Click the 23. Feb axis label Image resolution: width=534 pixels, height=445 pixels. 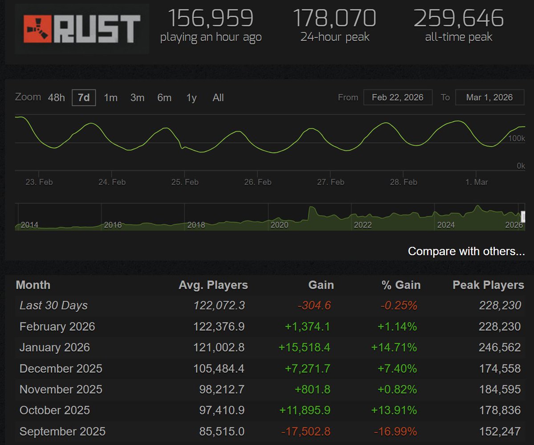tap(39, 182)
